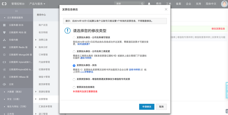
Task: Open 账户总览 in the fee center
Action: tap(43, 25)
